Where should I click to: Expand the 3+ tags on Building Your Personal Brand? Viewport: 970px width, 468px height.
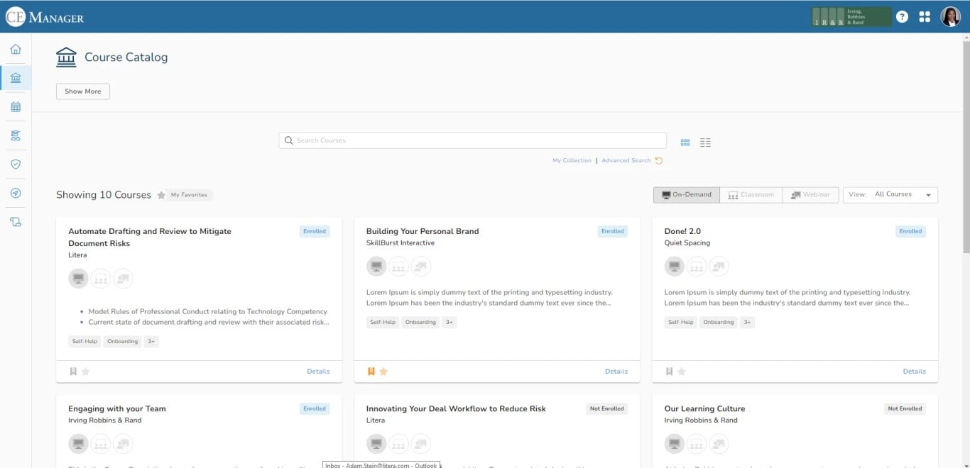(x=449, y=322)
